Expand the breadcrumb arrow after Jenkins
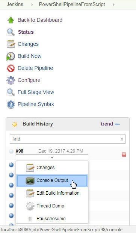This screenshot has width=136, height=233. 32,5
